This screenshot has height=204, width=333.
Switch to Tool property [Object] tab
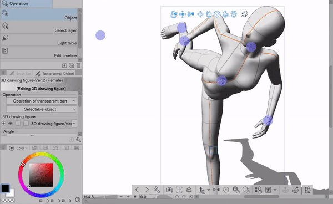pyautogui.click(x=55, y=73)
